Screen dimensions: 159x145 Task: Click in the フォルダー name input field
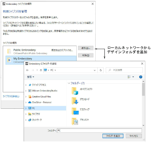[99, 131]
